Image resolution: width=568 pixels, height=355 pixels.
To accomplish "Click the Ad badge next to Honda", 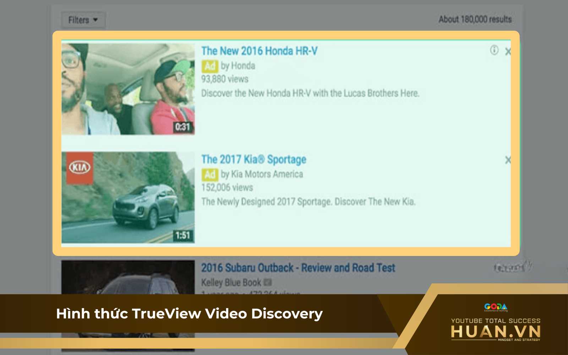I will click(x=210, y=66).
